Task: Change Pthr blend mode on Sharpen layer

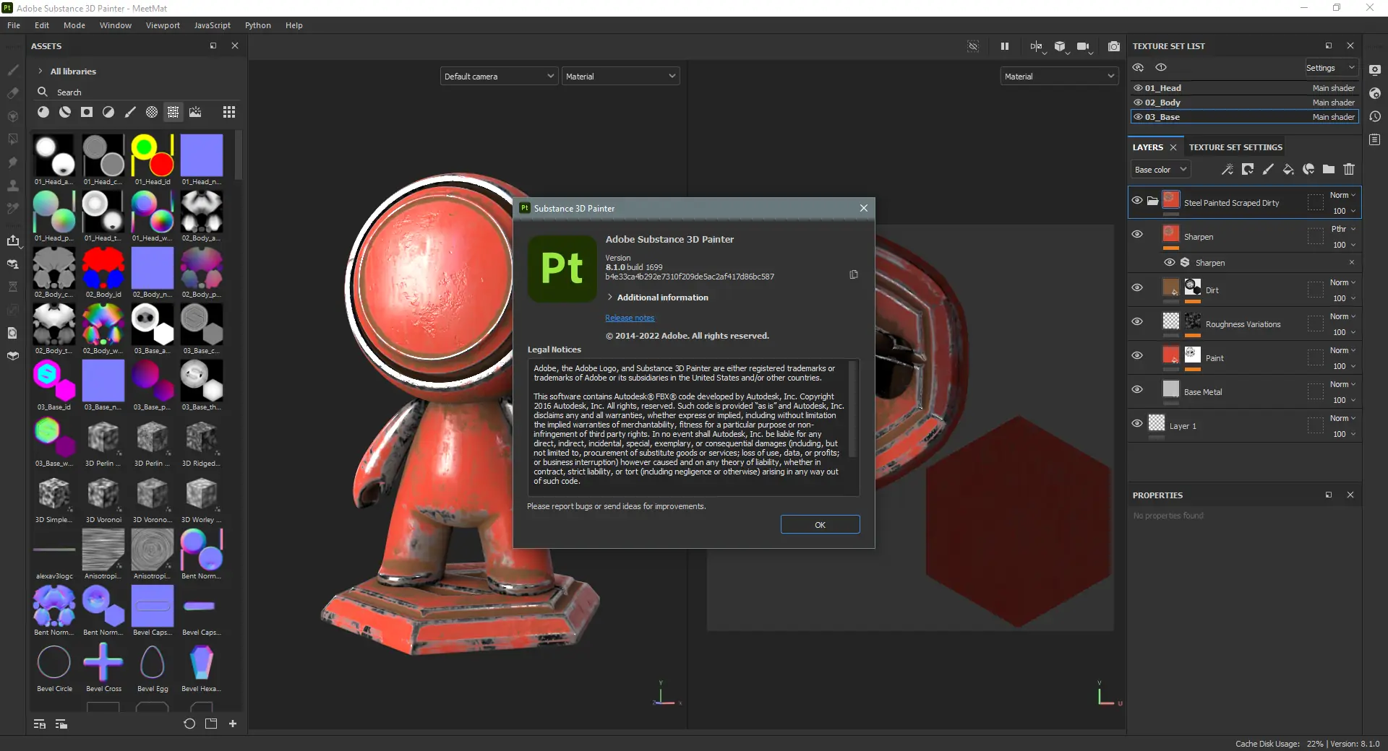Action: [1343, 229]
